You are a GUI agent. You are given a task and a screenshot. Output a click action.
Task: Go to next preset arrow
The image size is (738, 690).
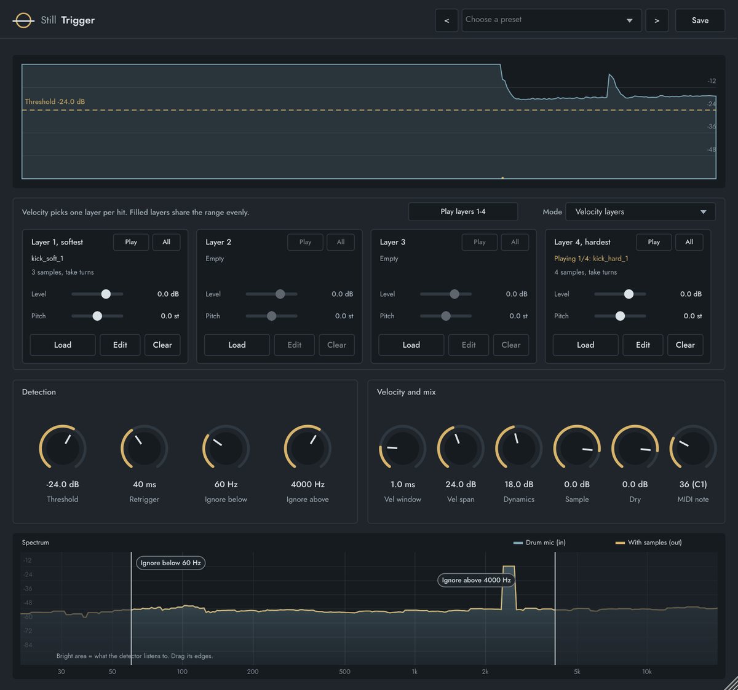click(x=657, y=20)
